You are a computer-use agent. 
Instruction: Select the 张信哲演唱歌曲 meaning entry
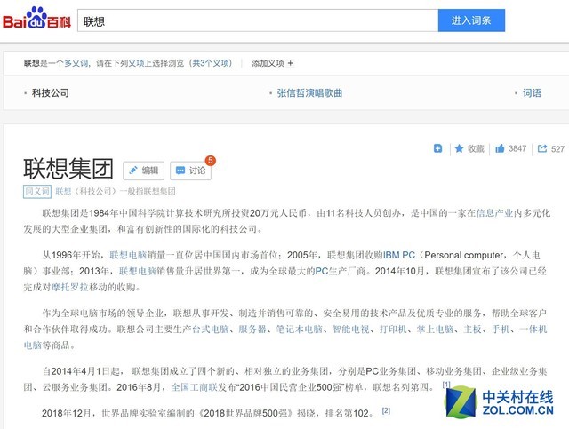point(309,93)
